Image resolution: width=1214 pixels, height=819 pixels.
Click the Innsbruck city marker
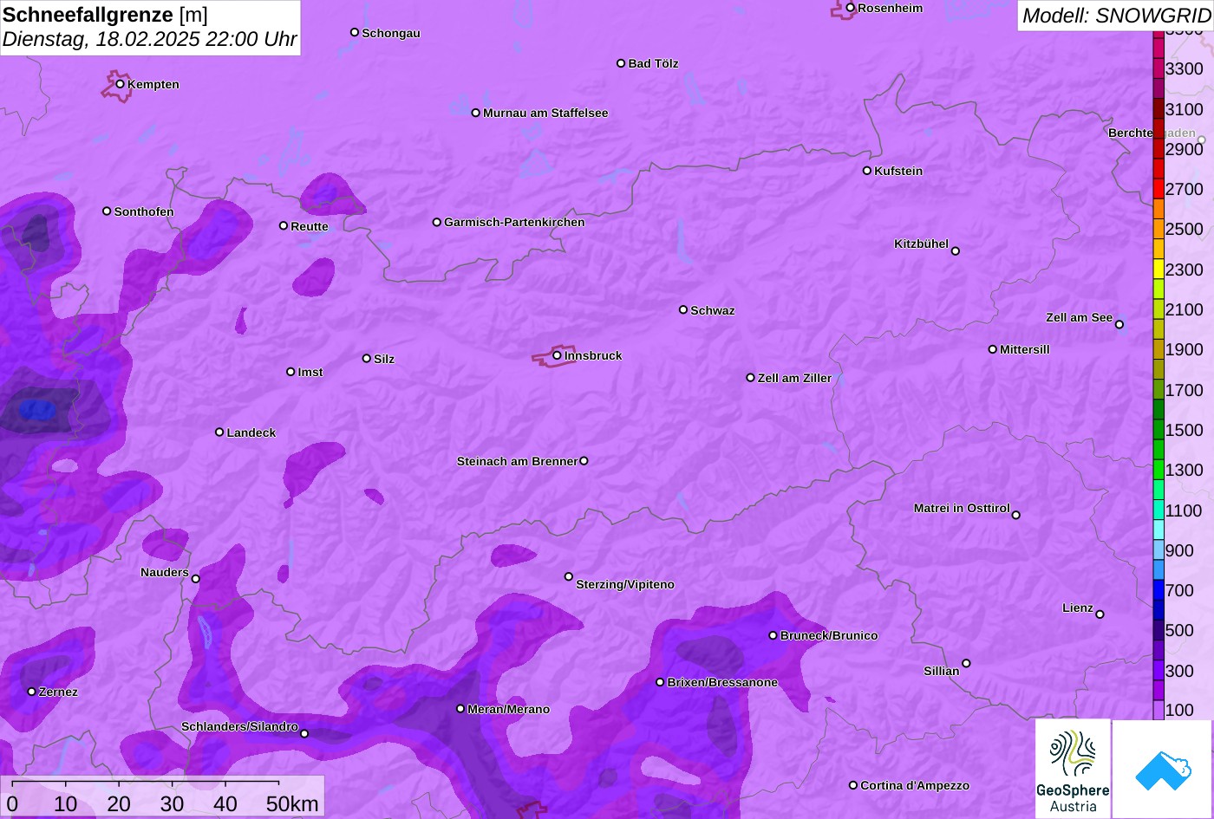[x=557, y=355]
